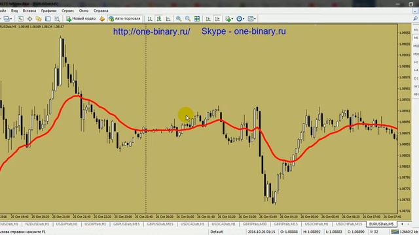
Task: Zoom in with the plus magnifier
Action: [x=179, y=19]
